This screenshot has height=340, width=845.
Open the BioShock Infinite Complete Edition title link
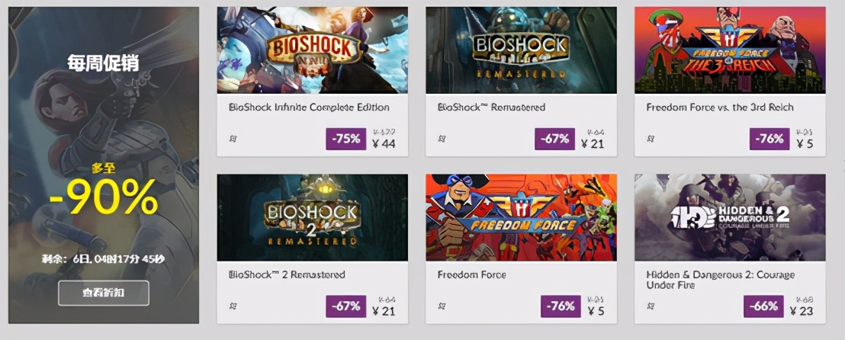click(x=309, y=107)
